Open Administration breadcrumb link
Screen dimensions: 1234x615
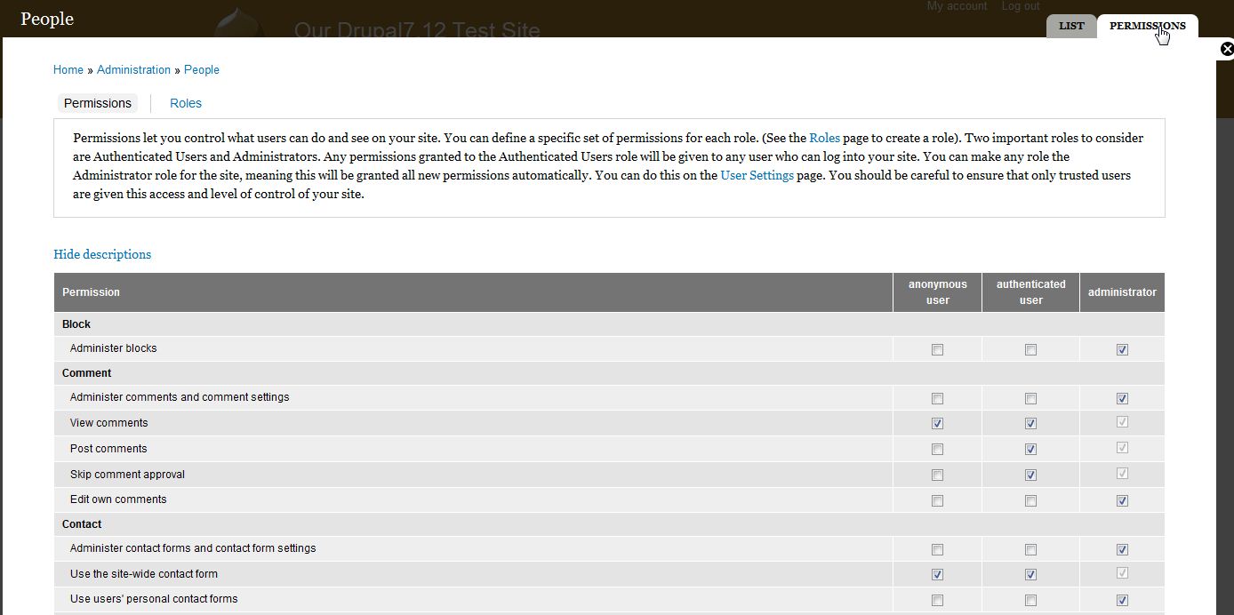click(133, 69)
